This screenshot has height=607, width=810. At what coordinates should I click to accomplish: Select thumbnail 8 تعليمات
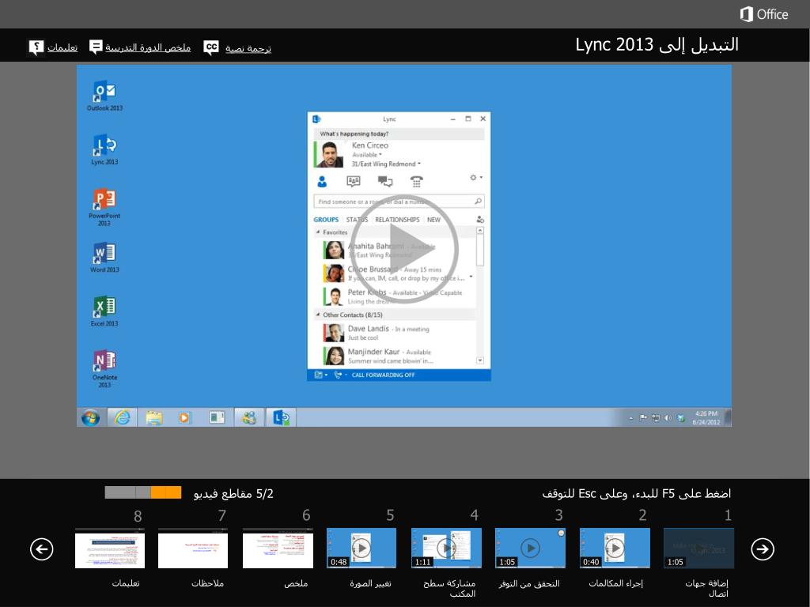[x=110, y=549]
